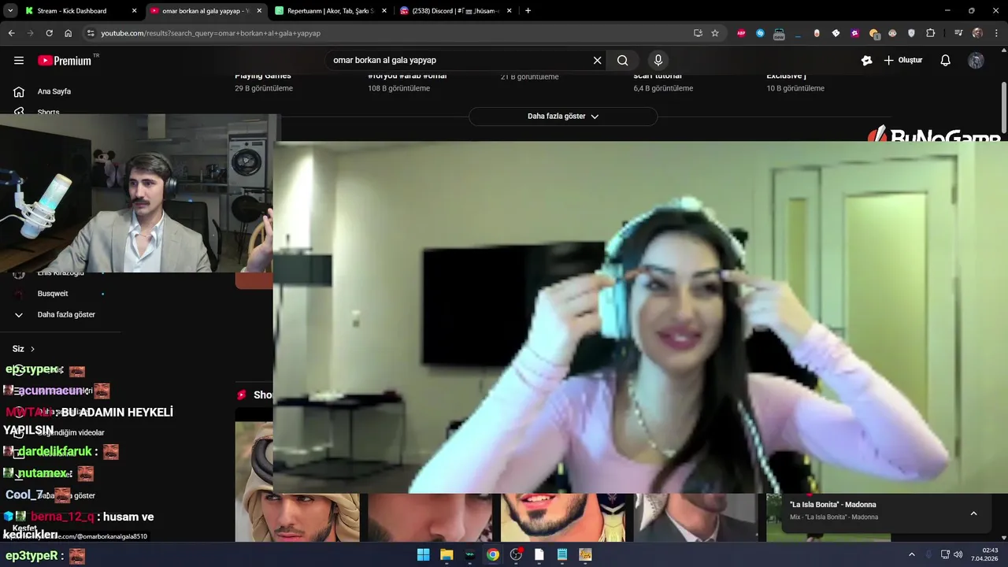Open the volume speaker tray icon
Screen dimensions: 1008x567
tap(958, 554)
